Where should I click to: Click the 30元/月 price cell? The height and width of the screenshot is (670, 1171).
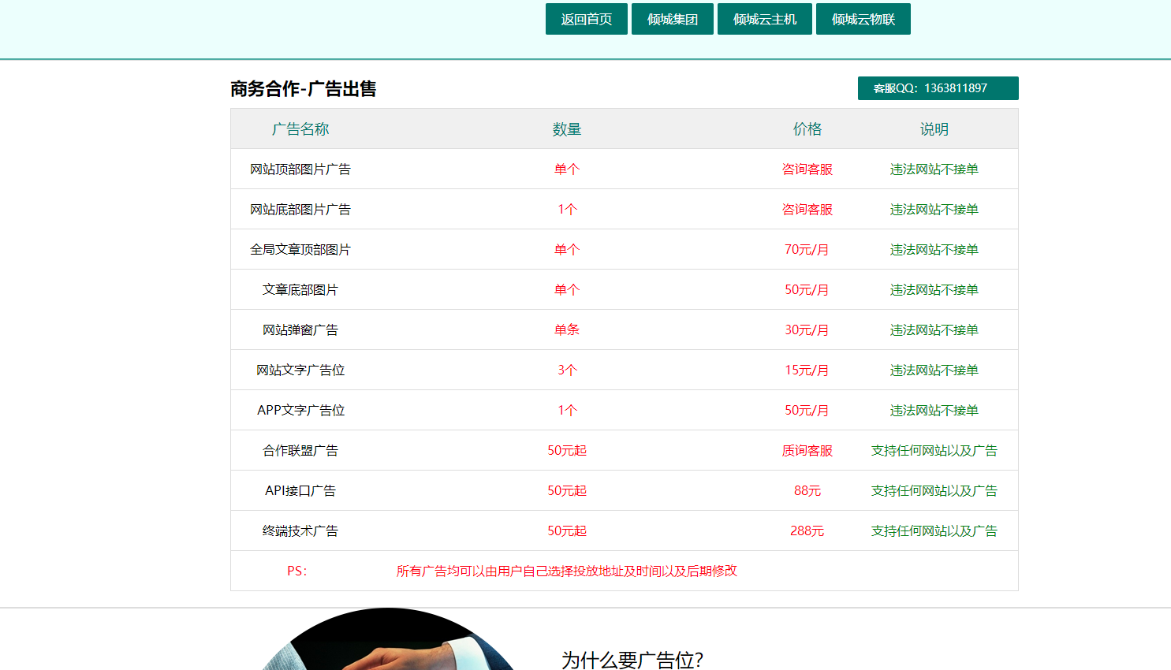(807, 330)
